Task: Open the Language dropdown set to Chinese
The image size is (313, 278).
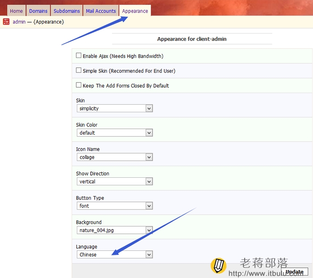Action: click(115, 254)
